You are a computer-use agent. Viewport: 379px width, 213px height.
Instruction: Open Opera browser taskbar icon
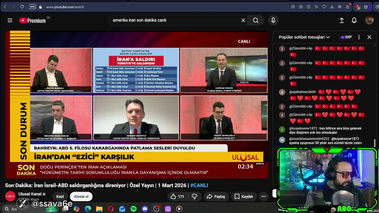pyautogui.click(x=111, y=209)
